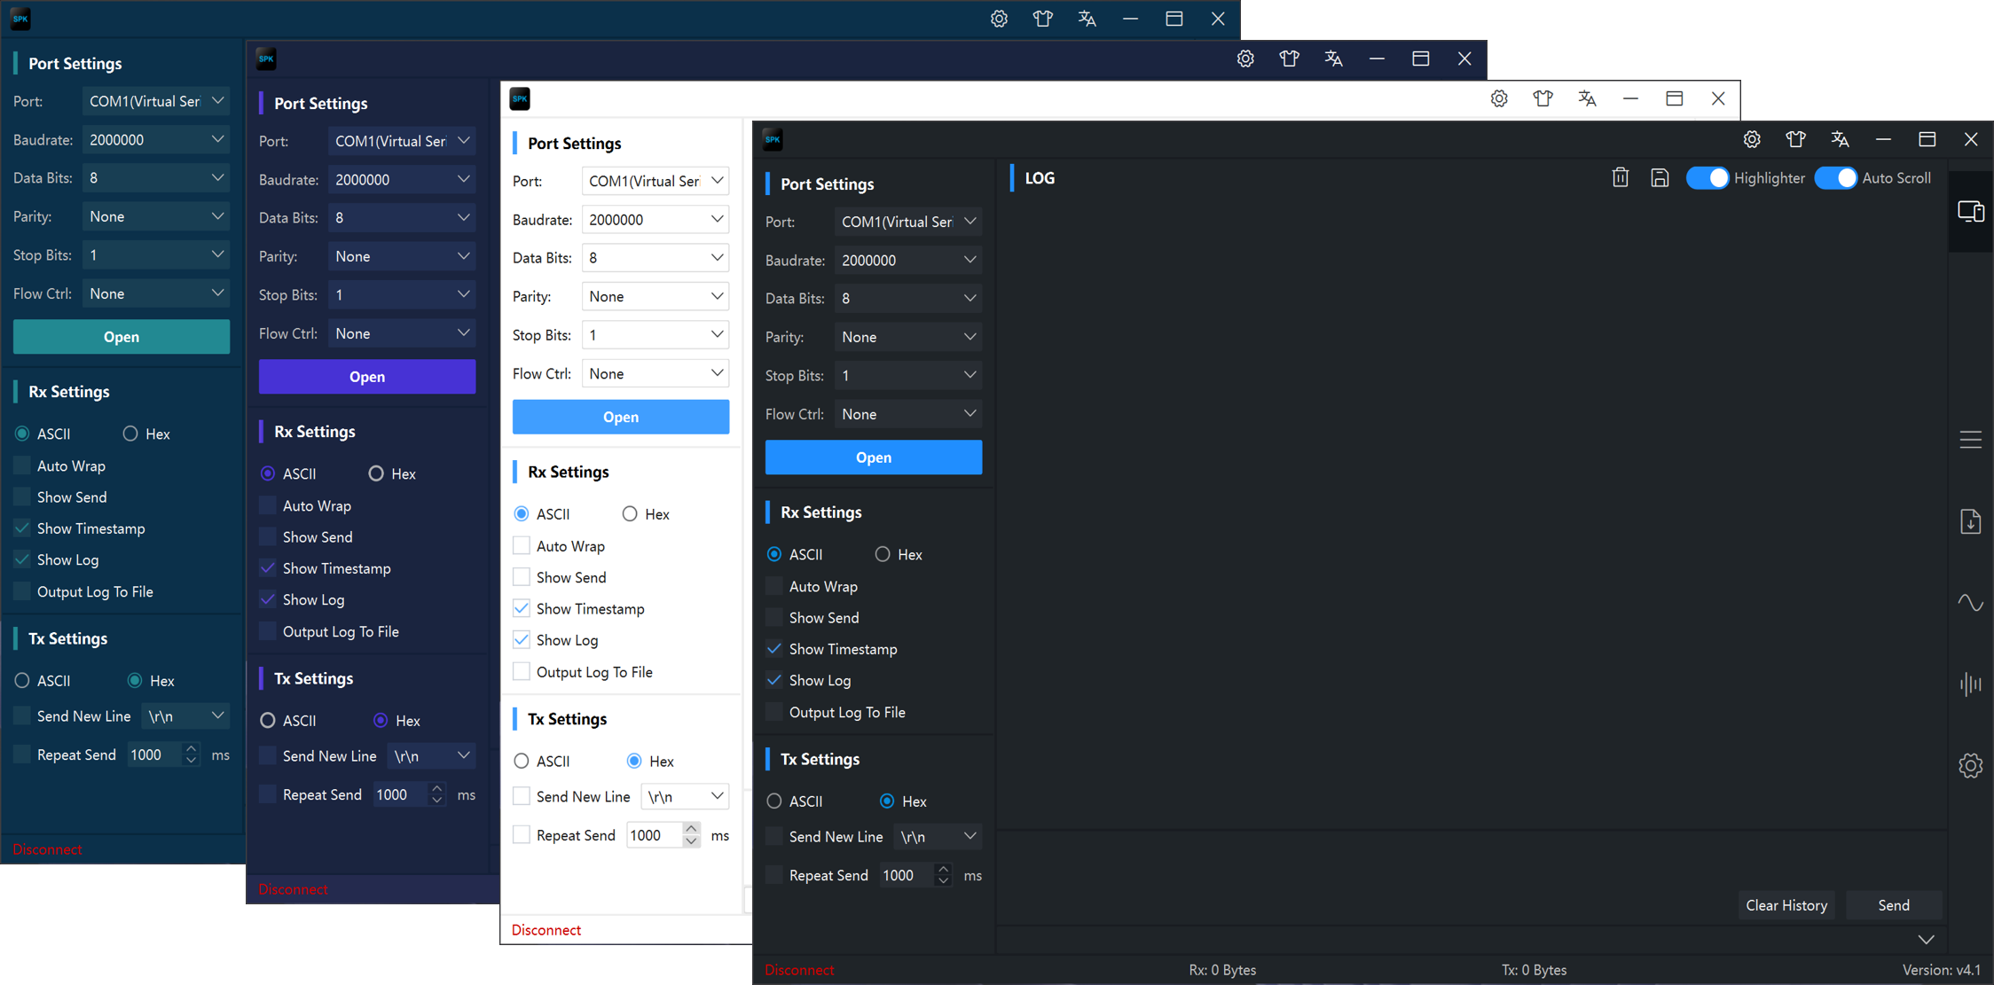Click the hamburger list icon in right sidebar
Screen dimensions: 1994x985
1971,440
